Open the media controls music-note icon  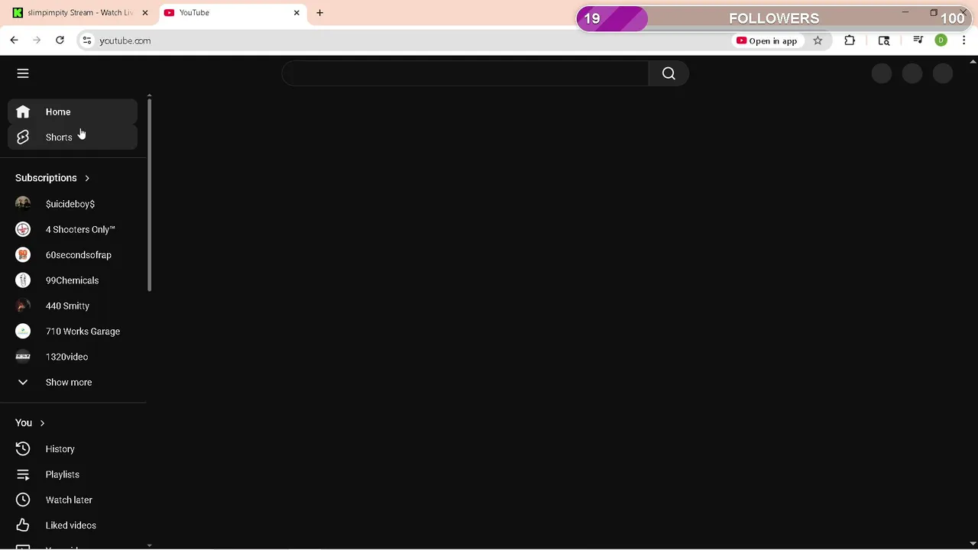point(918,40)
